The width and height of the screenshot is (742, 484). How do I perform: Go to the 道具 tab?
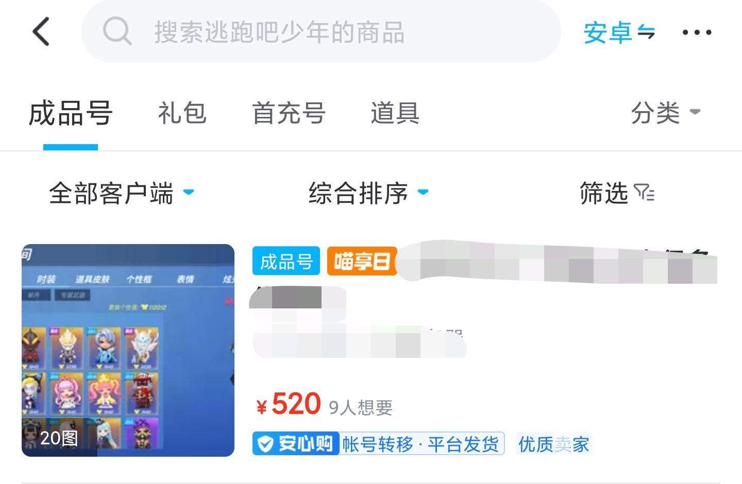tap(395, 113)
